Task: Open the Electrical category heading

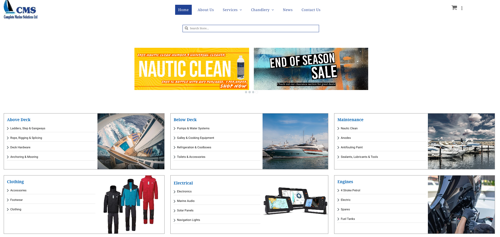Action: 183,183
